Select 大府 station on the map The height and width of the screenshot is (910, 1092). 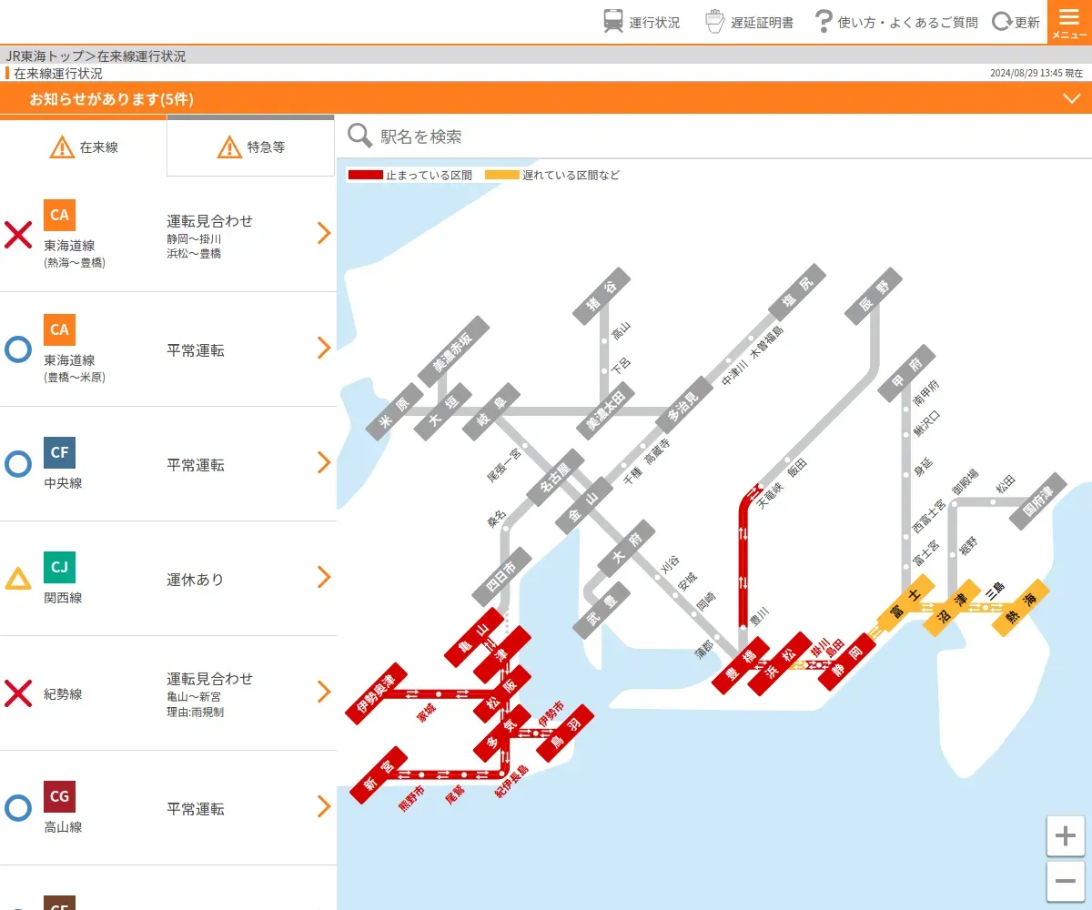click(626, 549)
